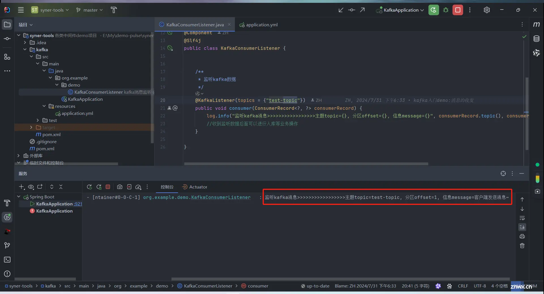Open the Structure tool window icon
Screen dimensions: 544x294
click(7, 57)
